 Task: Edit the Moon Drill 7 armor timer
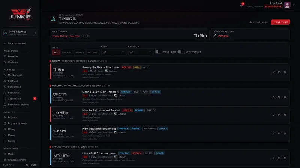coord(273,158)
